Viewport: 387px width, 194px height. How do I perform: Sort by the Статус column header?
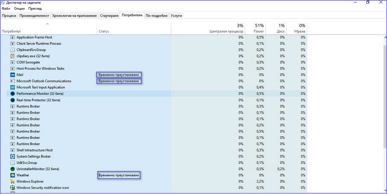[x=134, y=28]
